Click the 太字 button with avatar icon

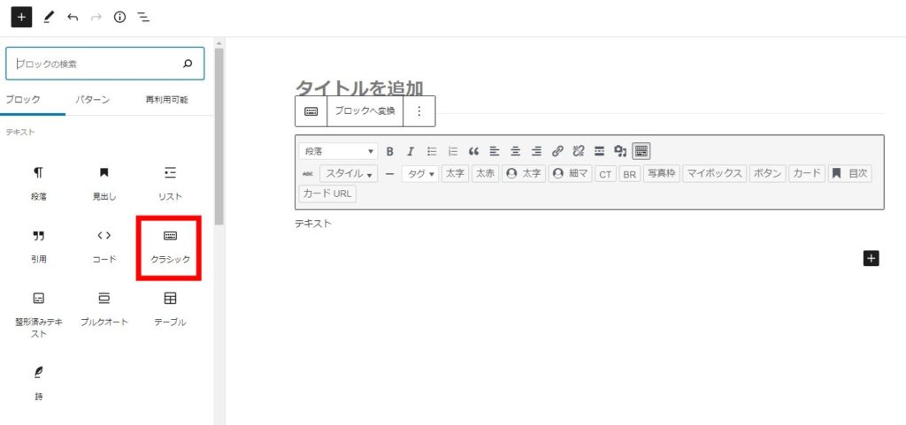point(524,173)
